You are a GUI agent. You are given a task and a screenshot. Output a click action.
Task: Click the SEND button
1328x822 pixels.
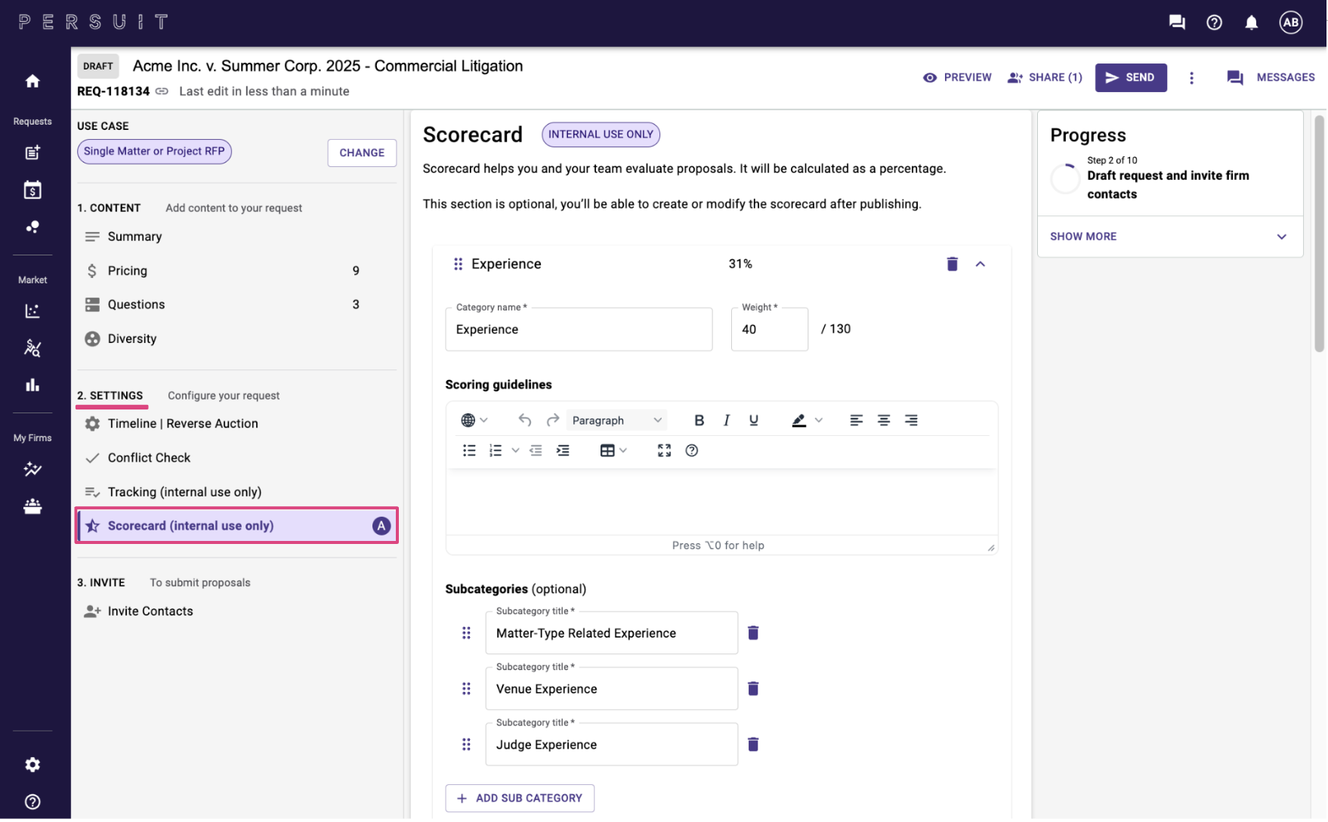[1131, 78]
